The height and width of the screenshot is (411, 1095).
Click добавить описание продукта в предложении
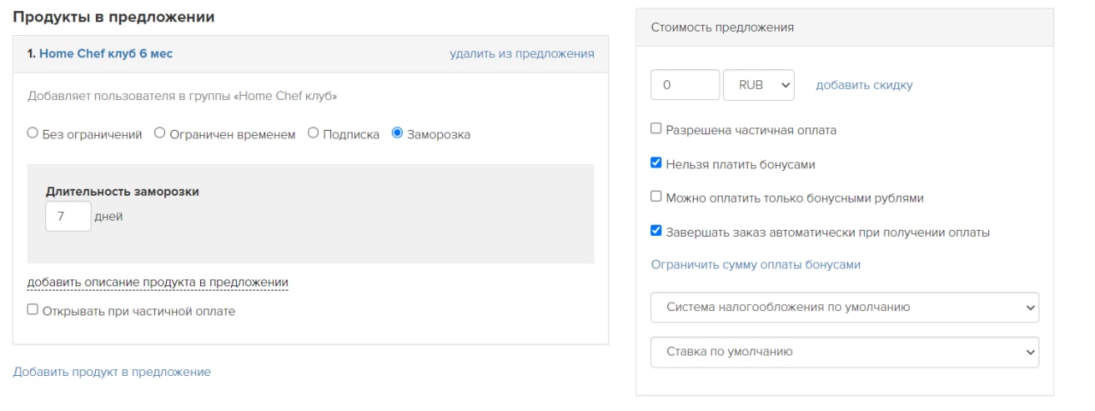pyautogui.click(x=157, y=282)
